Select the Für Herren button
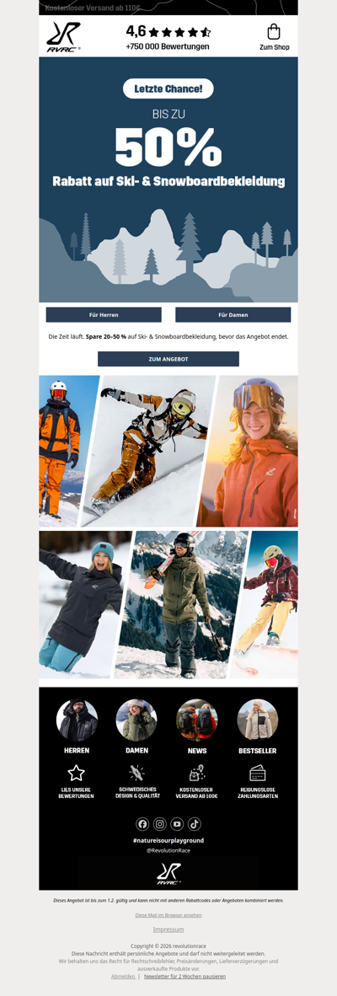Screen dimensions: 337x996 [104, 314]
